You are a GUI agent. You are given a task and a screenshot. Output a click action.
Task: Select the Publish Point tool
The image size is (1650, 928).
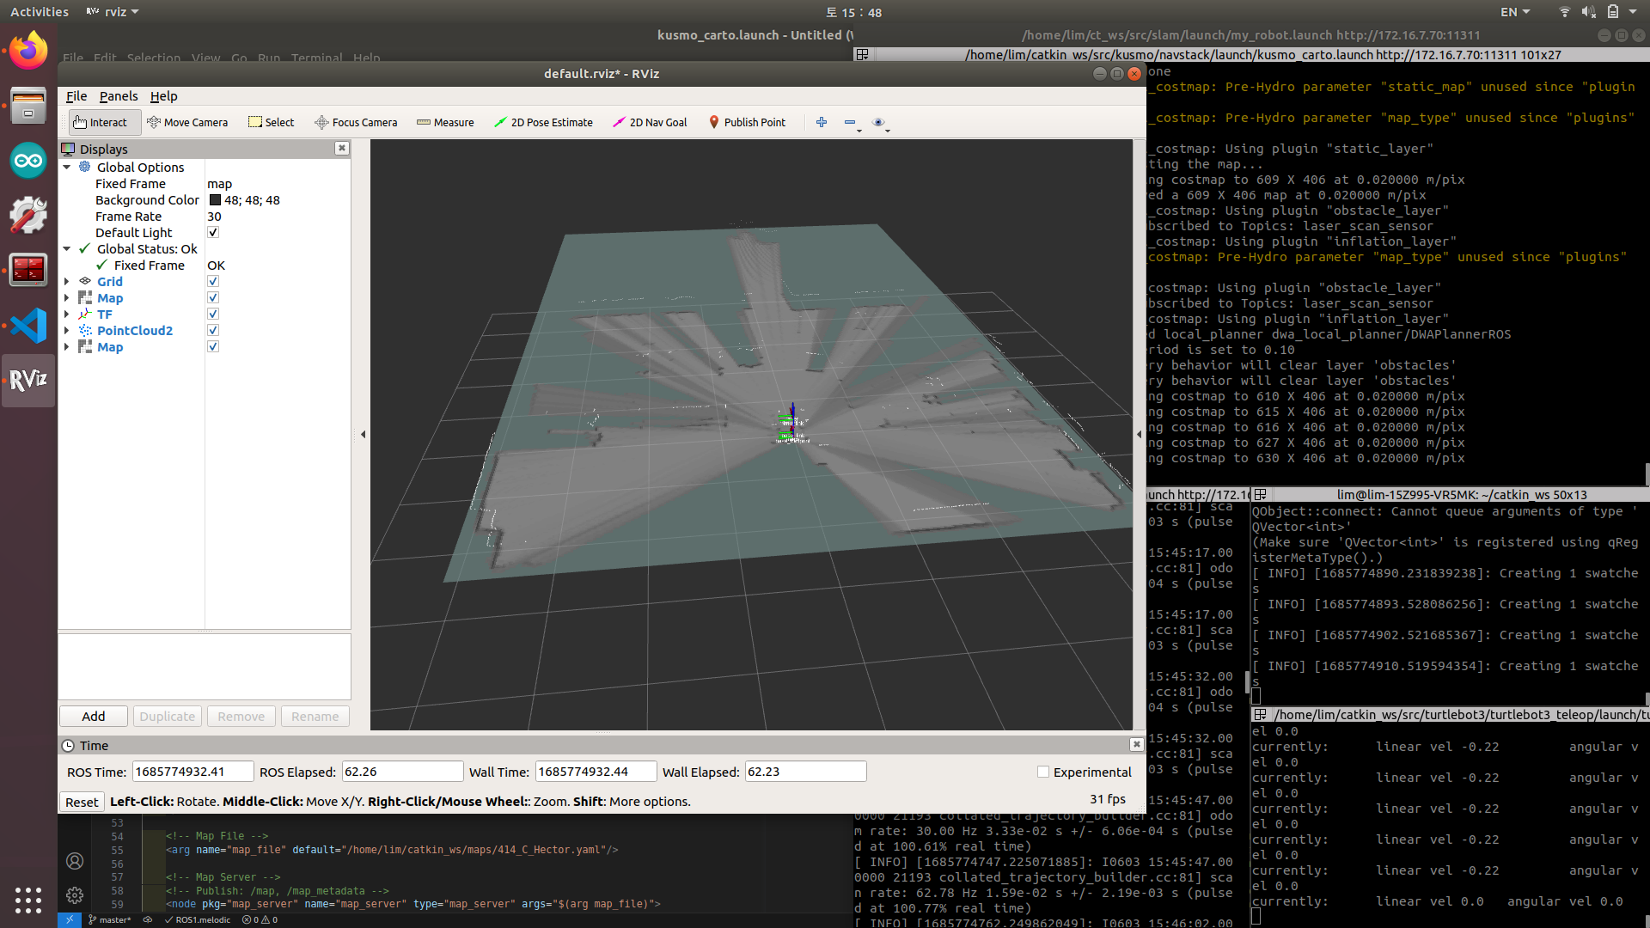pyautogui.click(x=747, y=122)
